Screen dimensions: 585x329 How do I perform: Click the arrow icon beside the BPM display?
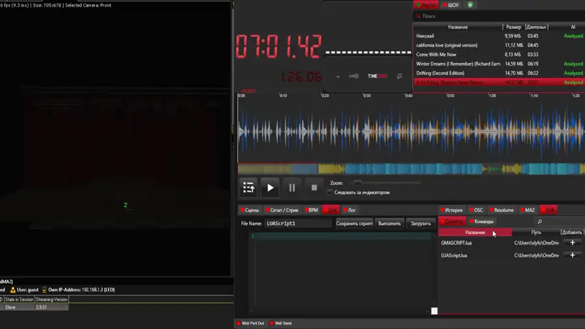[337, 76]
